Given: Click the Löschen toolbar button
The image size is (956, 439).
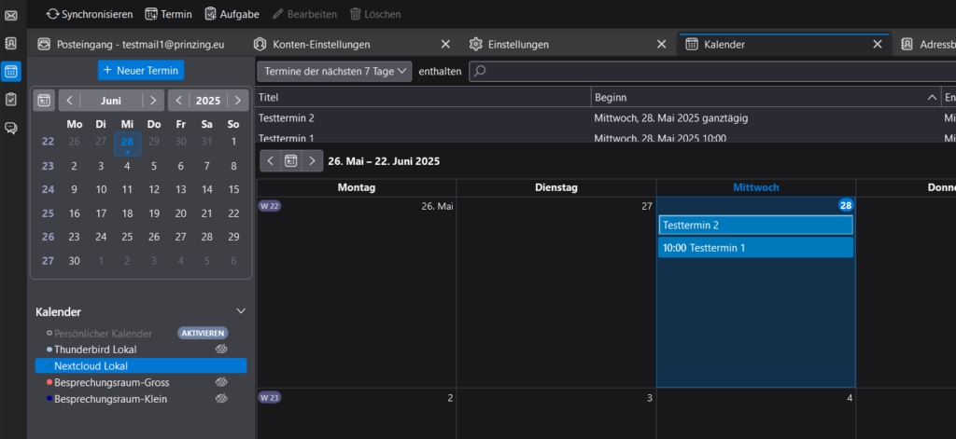Looking at the screenshot, I should (375, 14).
